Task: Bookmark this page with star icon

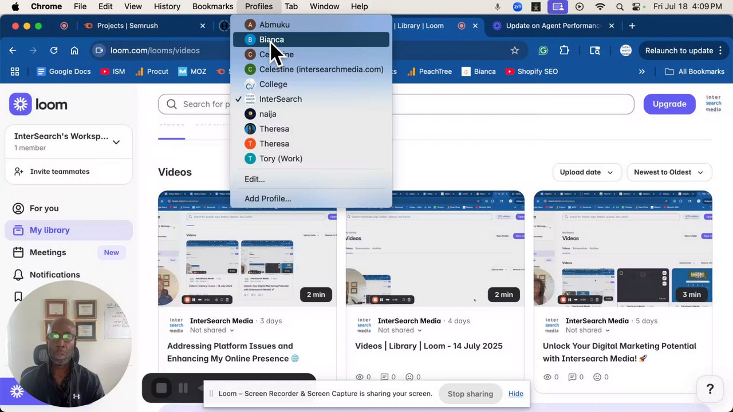Action: 515,50
